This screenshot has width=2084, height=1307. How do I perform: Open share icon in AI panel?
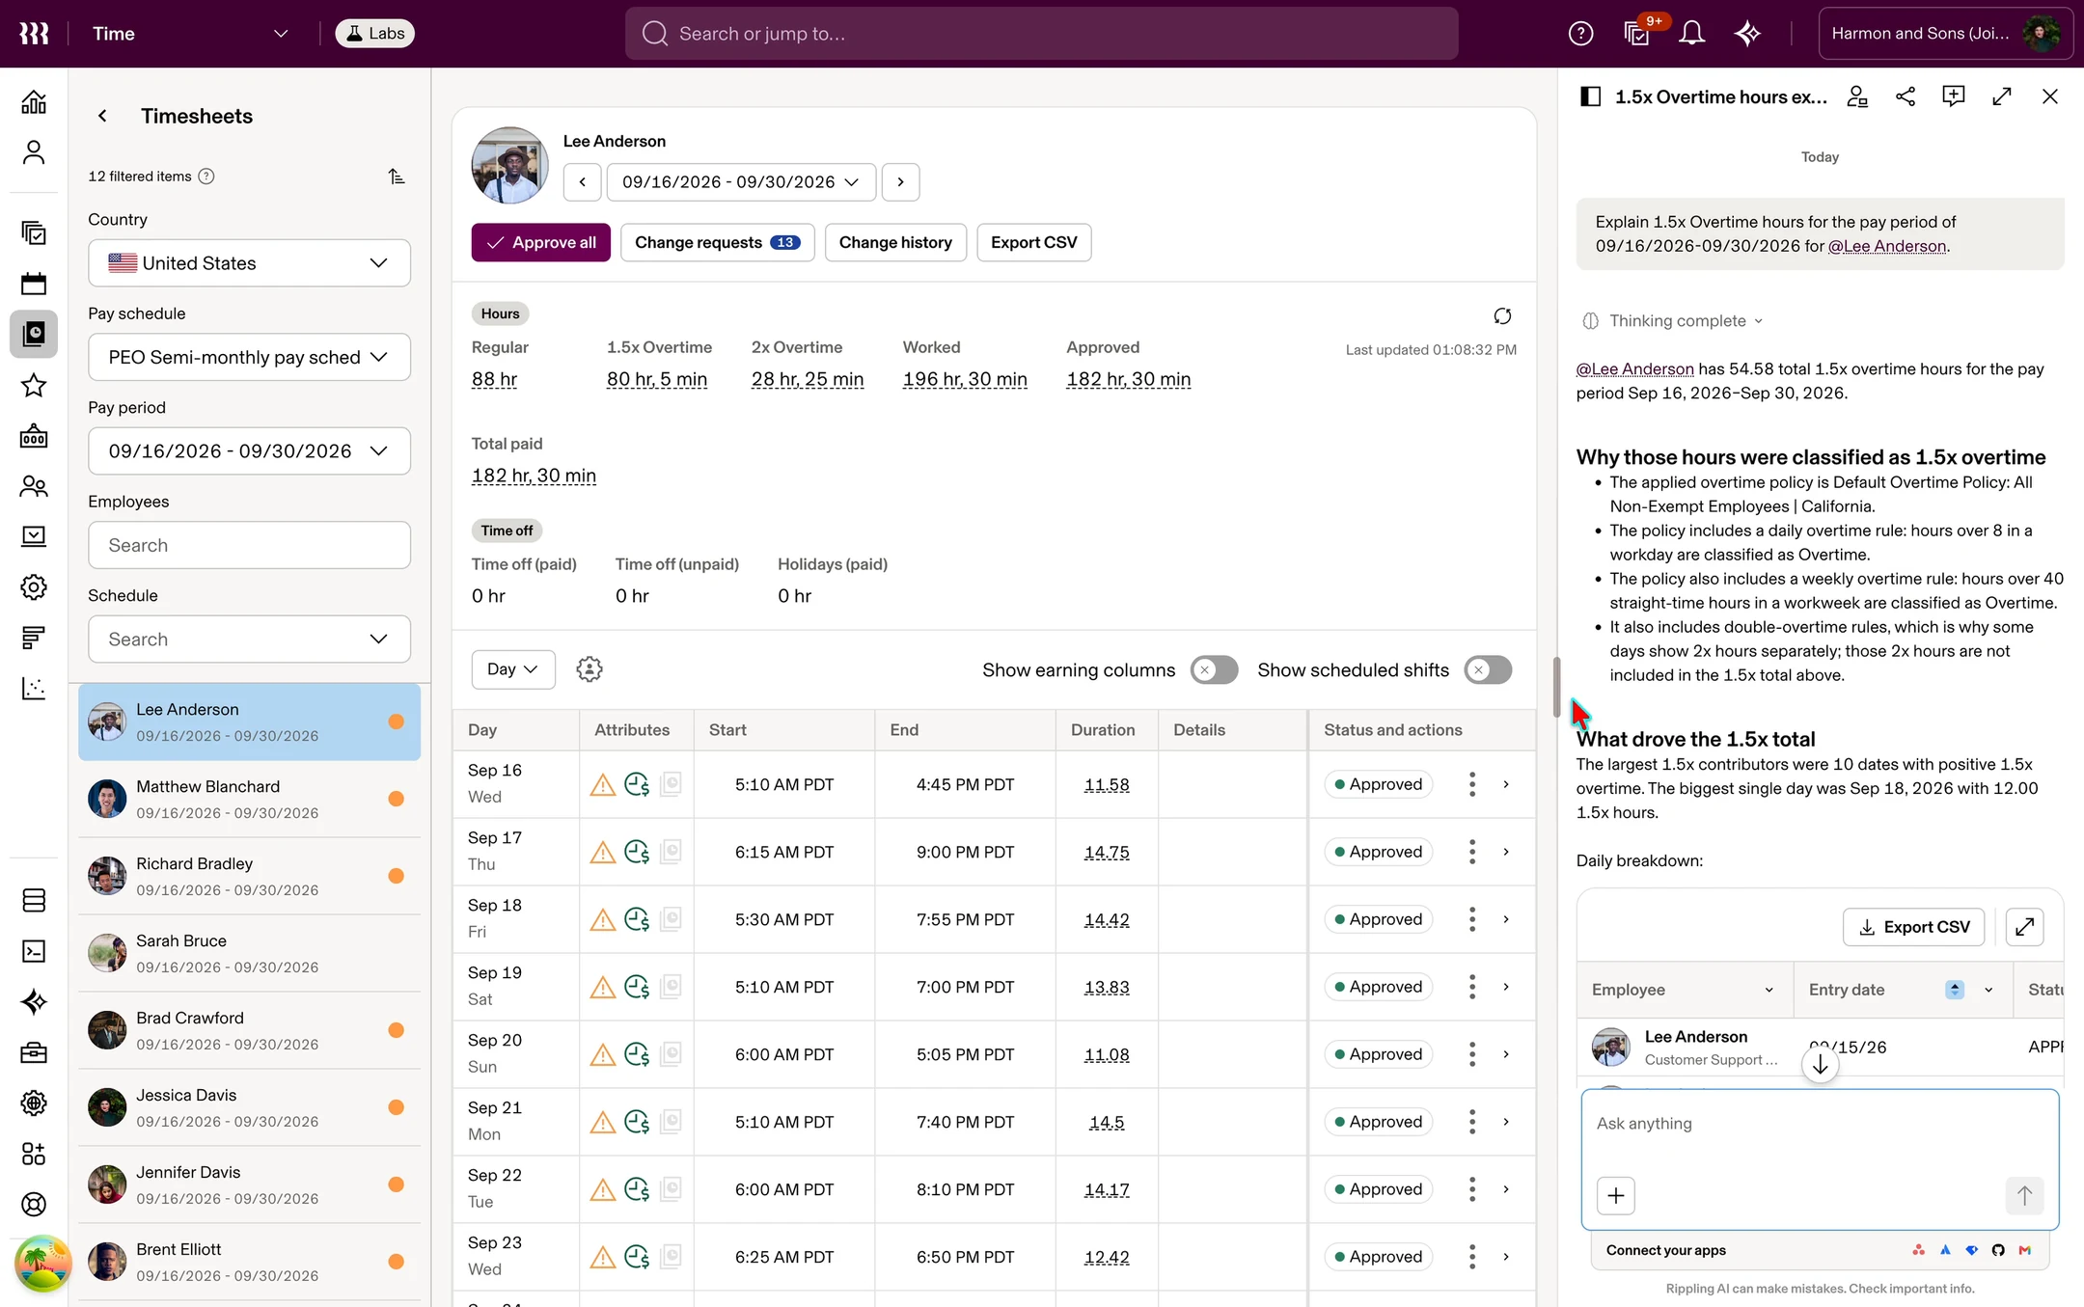point(1906,96)
